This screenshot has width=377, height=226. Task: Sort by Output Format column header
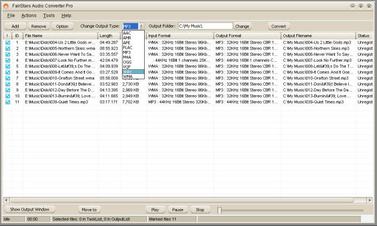point(247,36)
